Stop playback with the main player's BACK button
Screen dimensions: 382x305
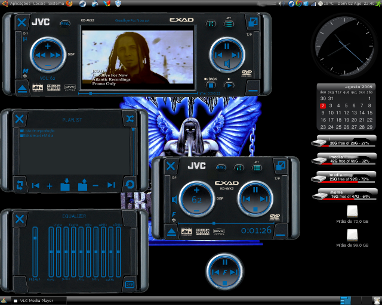[x=211, y=85]
